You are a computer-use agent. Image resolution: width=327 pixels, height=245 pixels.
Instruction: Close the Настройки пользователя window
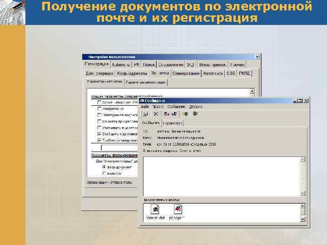tap(258, 57)
